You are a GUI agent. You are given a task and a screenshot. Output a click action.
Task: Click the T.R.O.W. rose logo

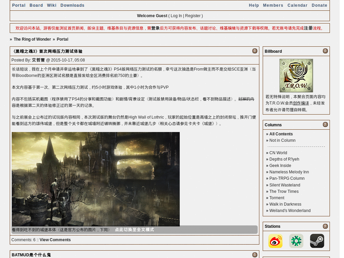click(x=296, y=76)
